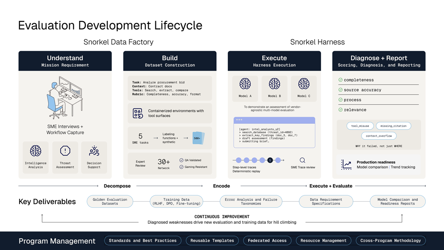
Task: Select the Understand header card
Action: pos(65,61)
